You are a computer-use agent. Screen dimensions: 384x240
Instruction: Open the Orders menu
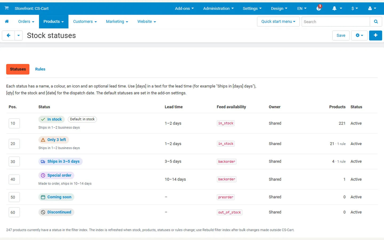click(x=26, y=22)
